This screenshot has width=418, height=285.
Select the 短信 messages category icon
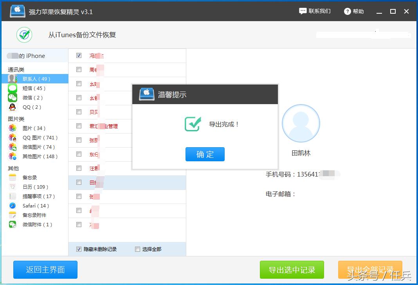[x=12, y=88]
